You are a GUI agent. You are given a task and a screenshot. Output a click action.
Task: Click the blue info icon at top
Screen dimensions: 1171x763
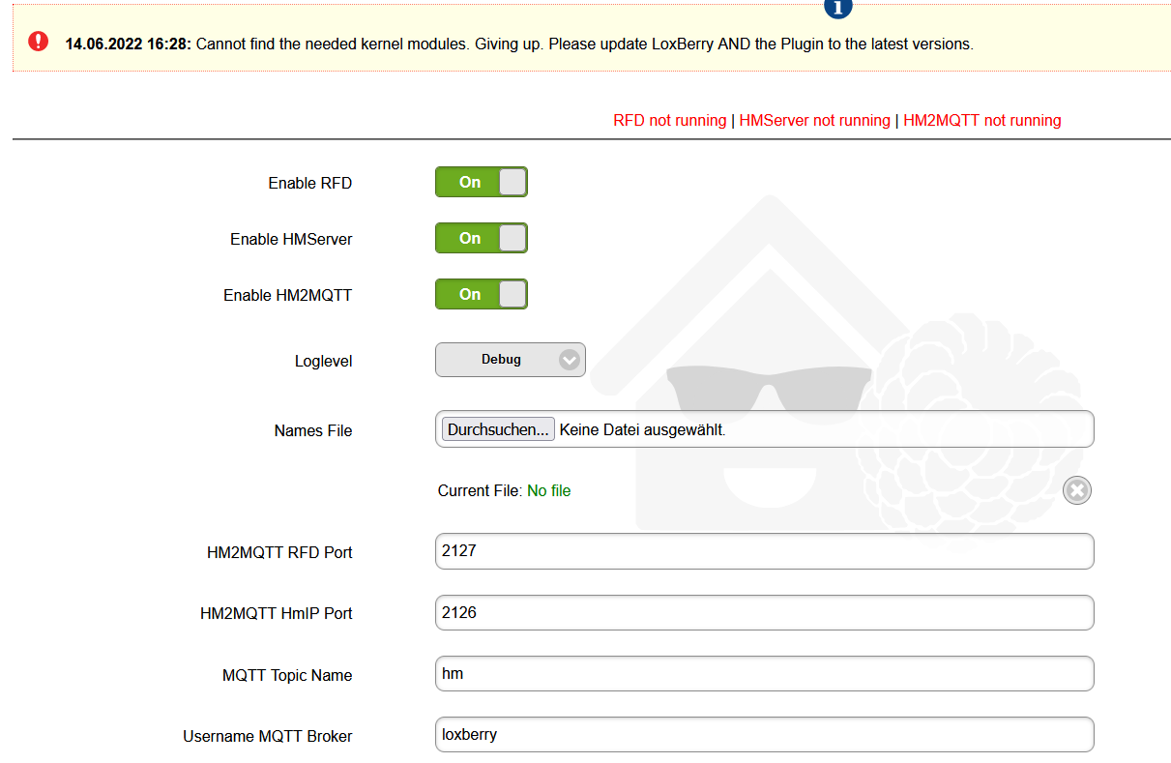[x=838, y=8]
